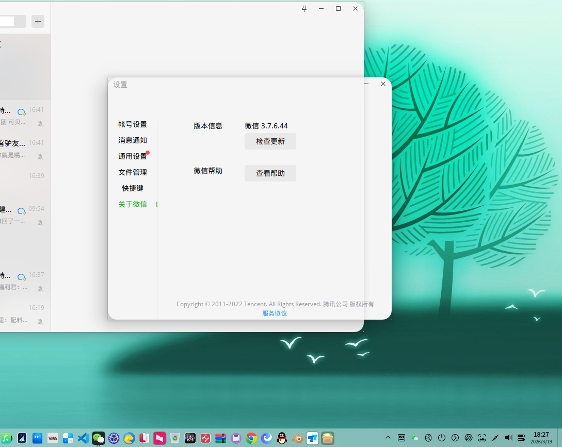Open the on-screen keyboard tray icon
Screen dimensions: 562x447
click(x=402, y=438)
